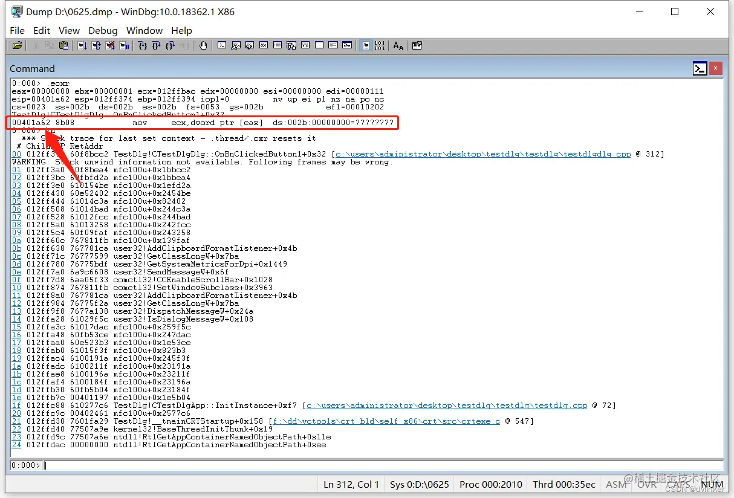The image size is (734, 498).
Task: Toggle Source mode off (101) toolbar icon
Action: tap(379, 45)
